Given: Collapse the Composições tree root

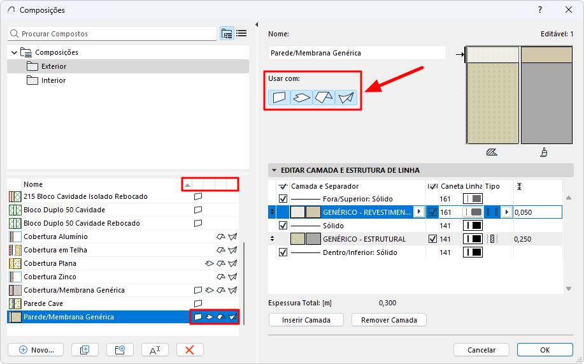Looking at the screenshot, I should [x=14, y=52].
